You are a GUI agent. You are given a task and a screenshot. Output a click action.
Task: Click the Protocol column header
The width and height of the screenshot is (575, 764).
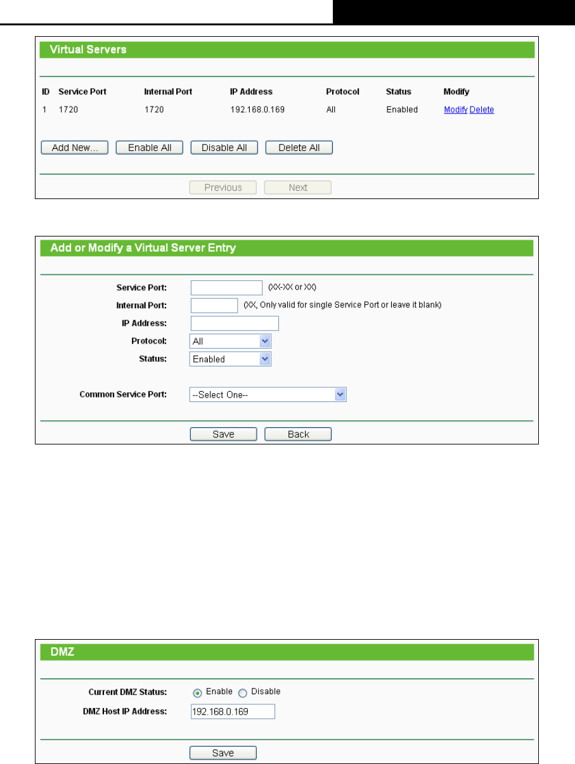tap(343, 92)
